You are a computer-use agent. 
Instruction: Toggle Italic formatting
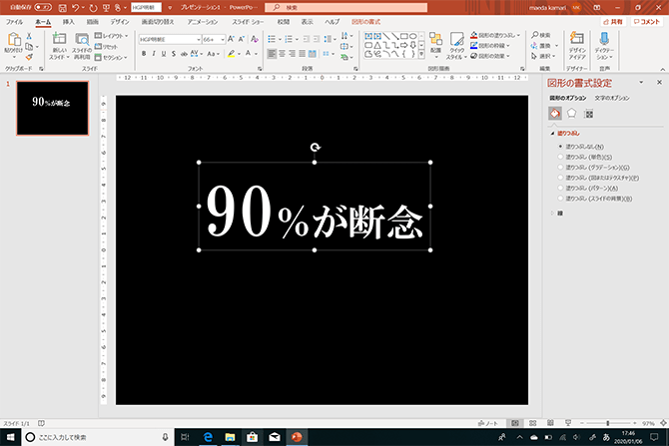click(x=154, y=54)
